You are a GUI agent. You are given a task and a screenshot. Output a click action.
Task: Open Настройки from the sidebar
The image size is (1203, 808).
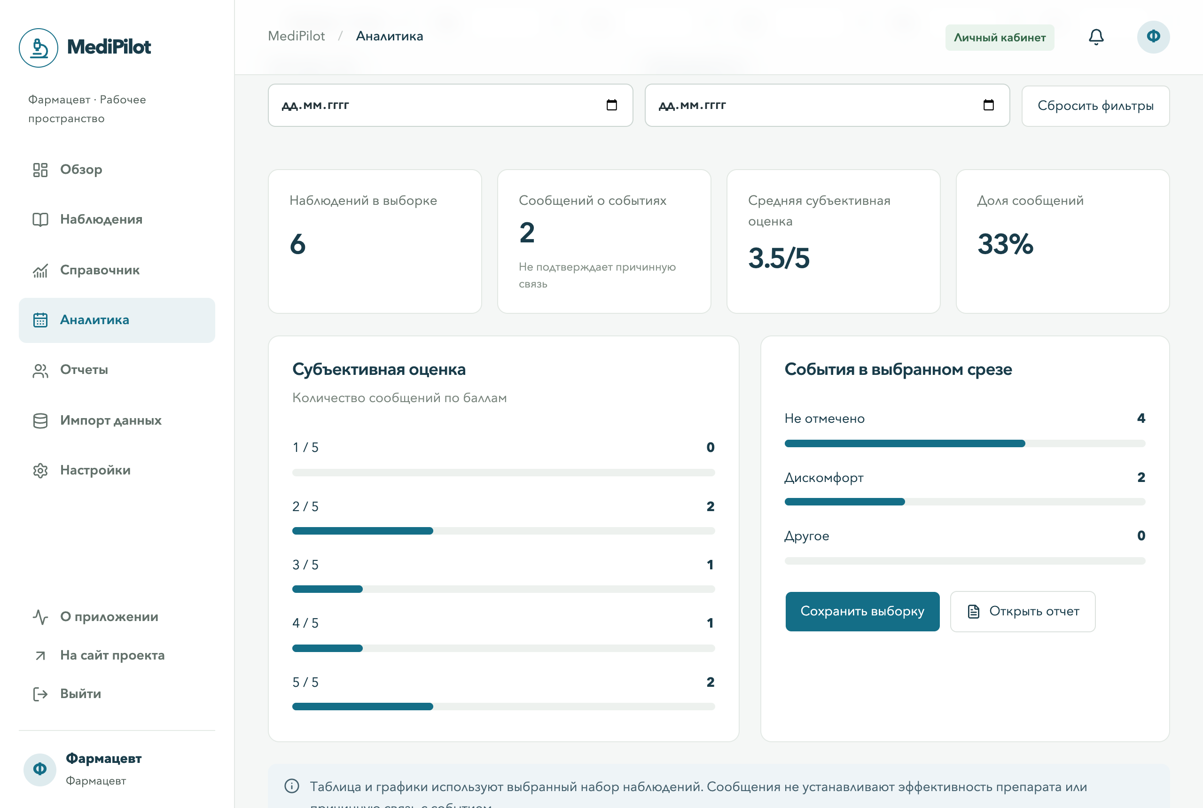(x=117, y=471)
